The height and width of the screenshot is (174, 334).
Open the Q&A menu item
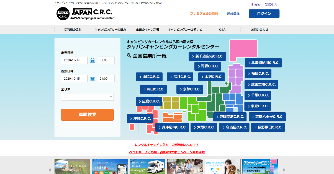[222, 30]
